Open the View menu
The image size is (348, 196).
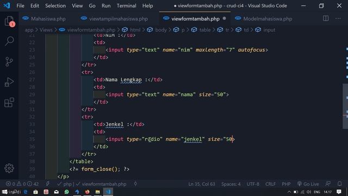tap(77, 6)
